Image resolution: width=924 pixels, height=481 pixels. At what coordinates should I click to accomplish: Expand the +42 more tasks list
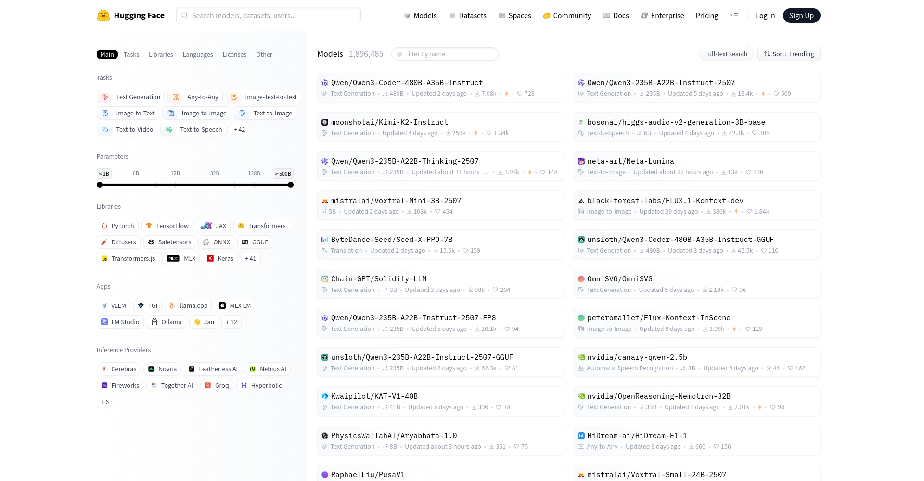click(x=239, y=129)
